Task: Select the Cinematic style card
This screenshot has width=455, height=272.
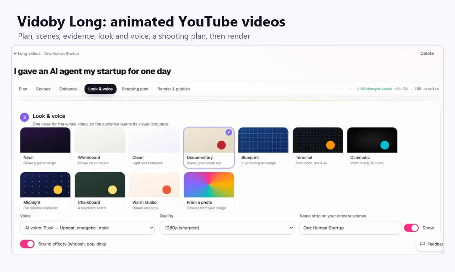Action: (x=372, y=147)
